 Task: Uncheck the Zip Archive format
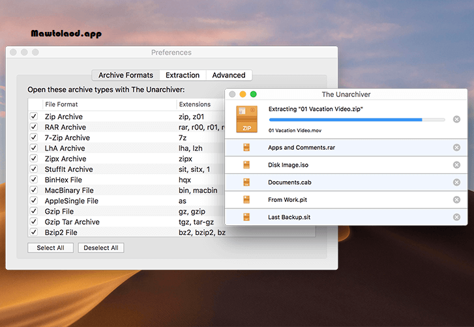[x=34, y=116]
